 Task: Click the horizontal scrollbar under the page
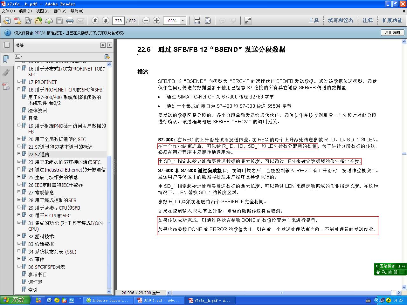(282, 293)
